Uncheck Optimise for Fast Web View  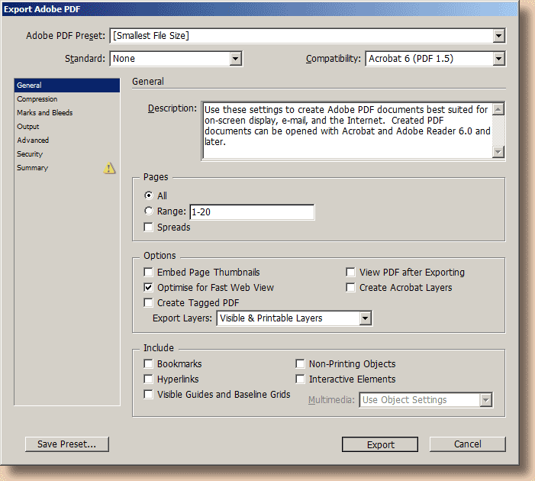[149, 288]
